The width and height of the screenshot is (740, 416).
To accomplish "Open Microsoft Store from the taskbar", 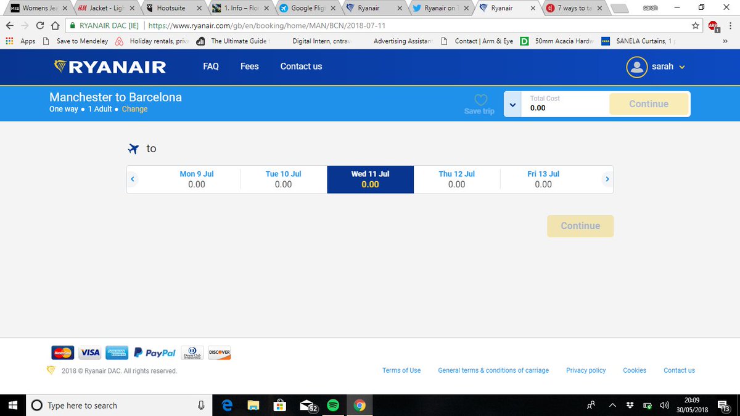I will [279, 405].
